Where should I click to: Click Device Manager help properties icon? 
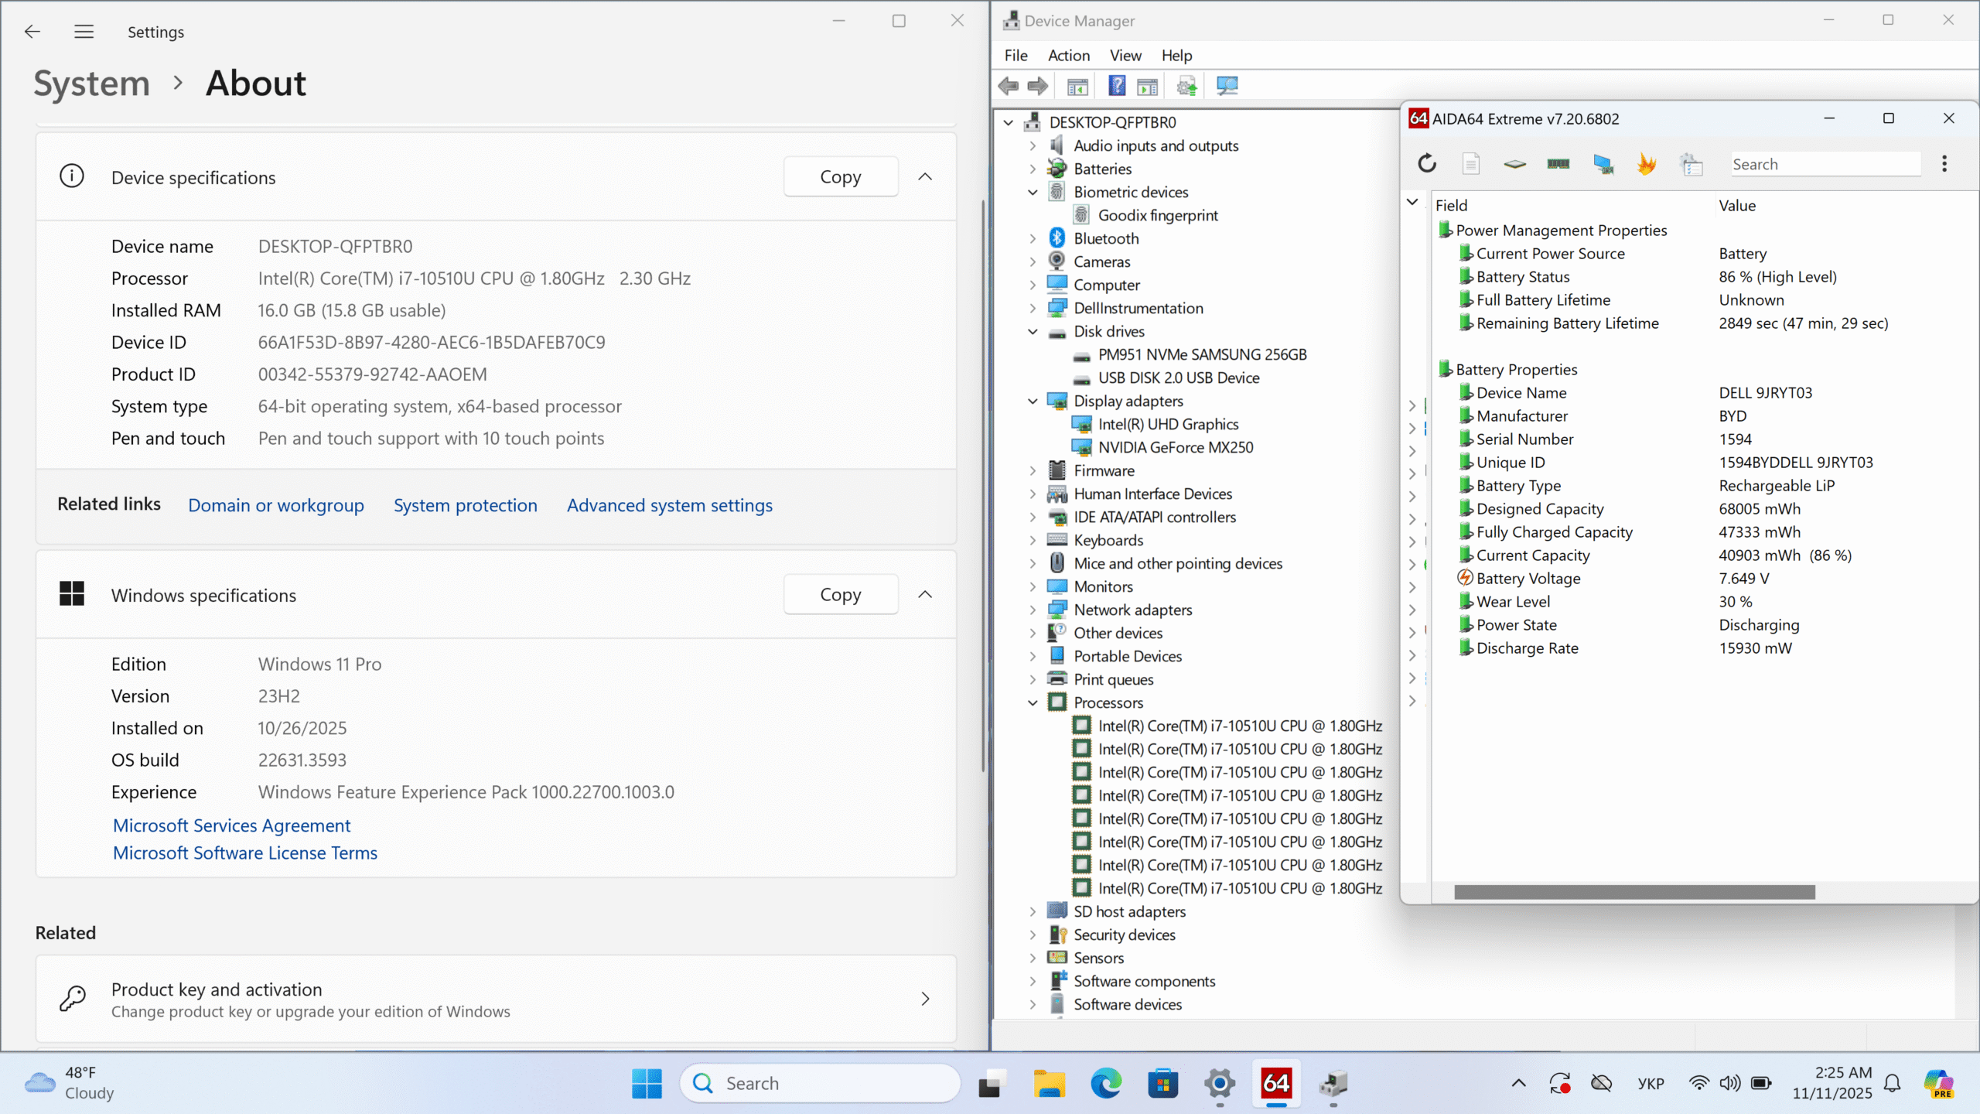1117,86
